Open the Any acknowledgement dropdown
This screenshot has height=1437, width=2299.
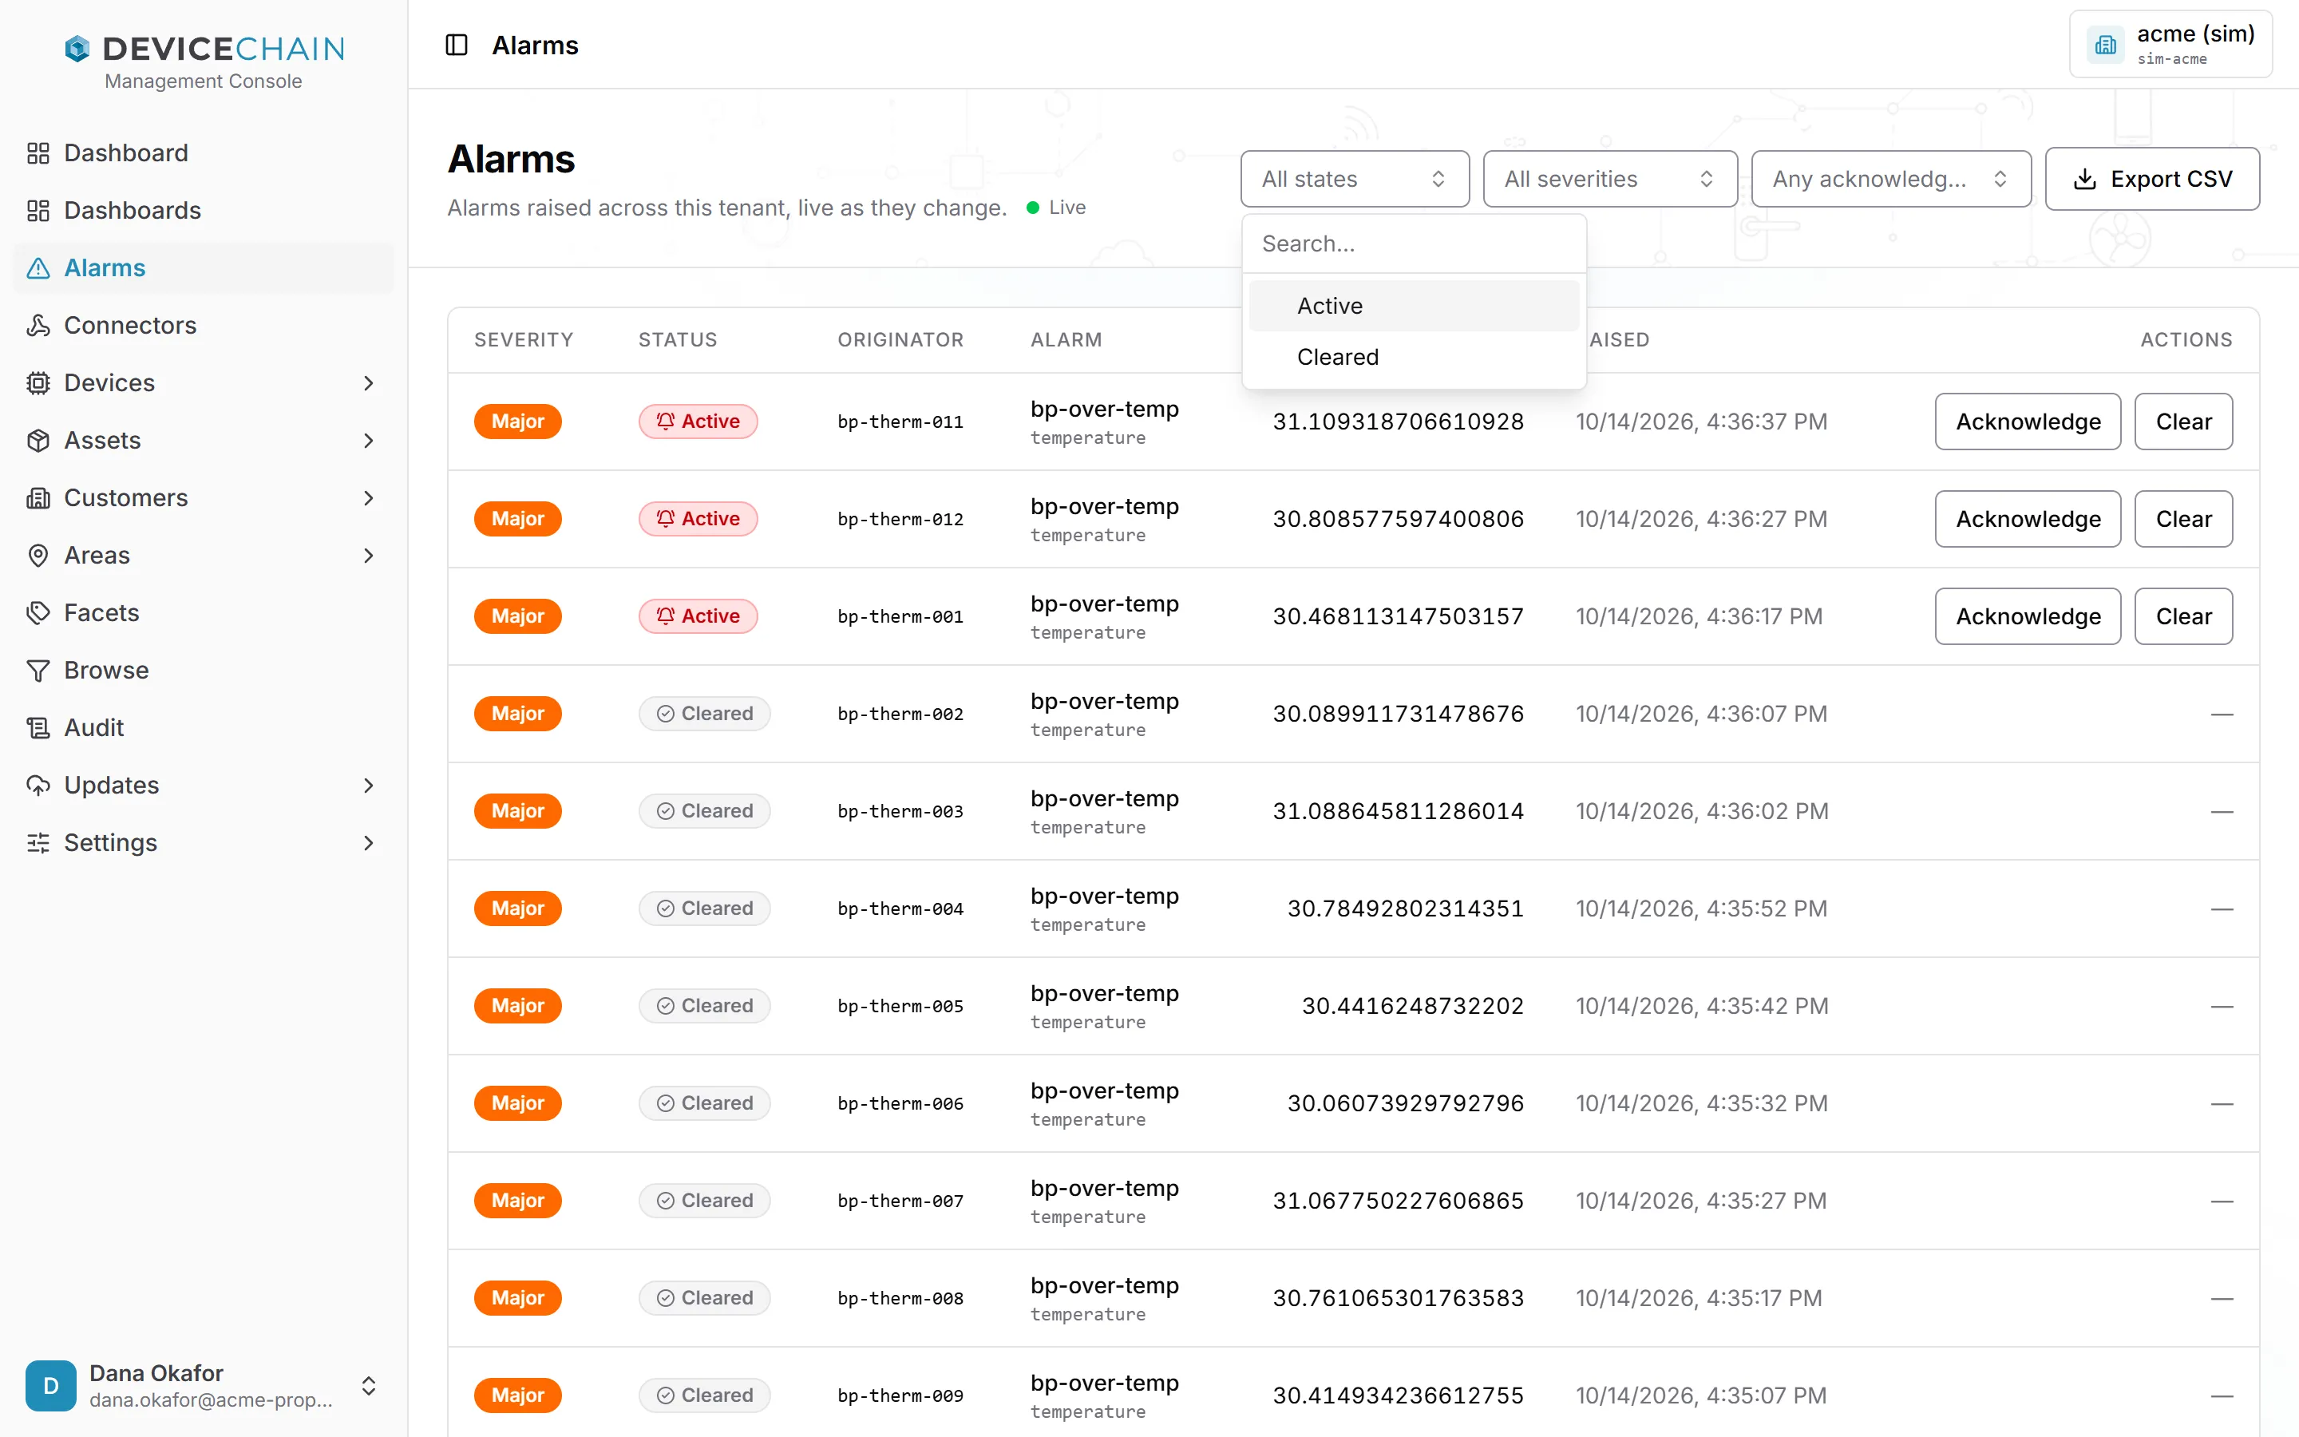click(1890, 179)
